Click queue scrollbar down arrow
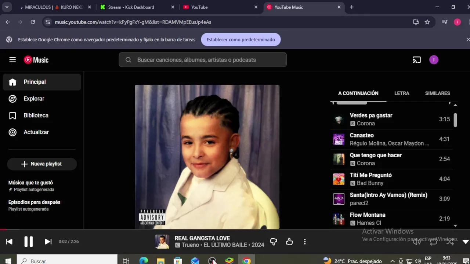This screenshot has height=264, width=470. 455,226
